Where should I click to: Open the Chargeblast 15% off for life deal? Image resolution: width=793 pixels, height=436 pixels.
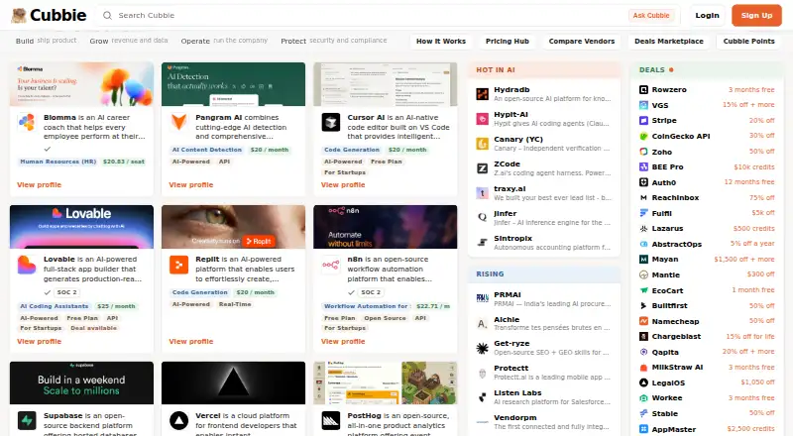point(707,336)
